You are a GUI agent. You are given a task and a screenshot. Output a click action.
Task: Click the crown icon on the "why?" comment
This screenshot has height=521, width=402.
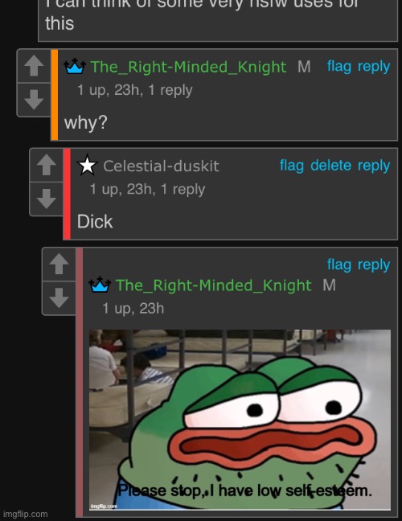coord(75,66)
